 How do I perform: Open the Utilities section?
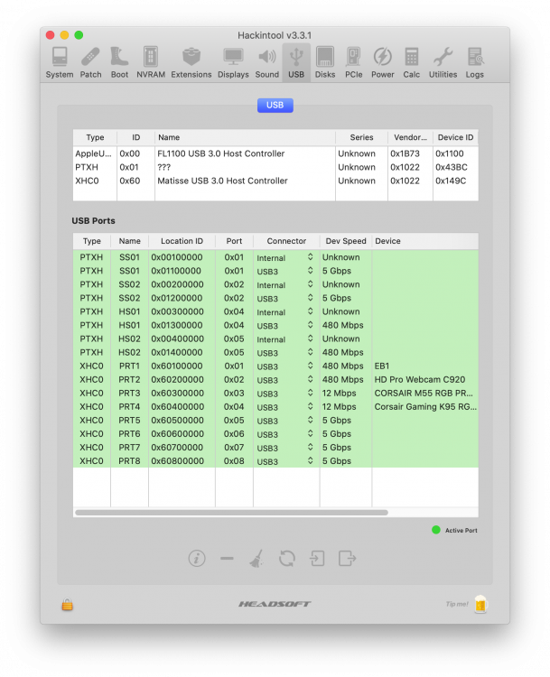pos(443,62)
